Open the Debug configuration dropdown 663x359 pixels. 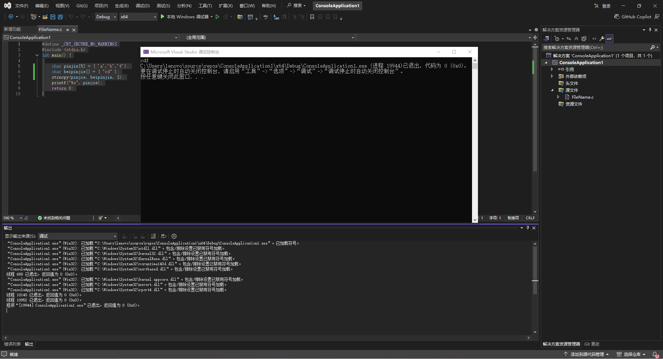(x=106, y=17)
